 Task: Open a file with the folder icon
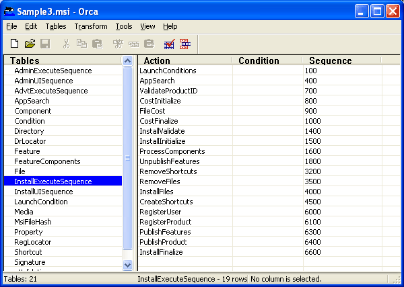click(30, 44)
